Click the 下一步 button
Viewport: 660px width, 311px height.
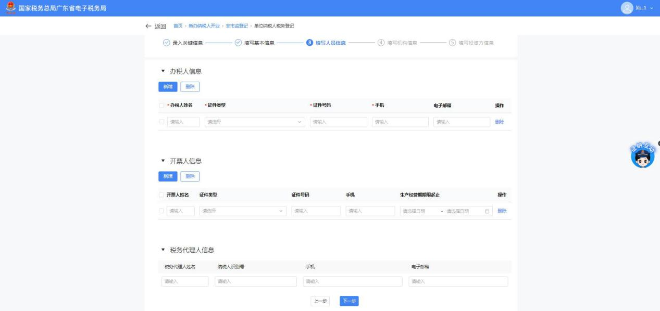349,301
